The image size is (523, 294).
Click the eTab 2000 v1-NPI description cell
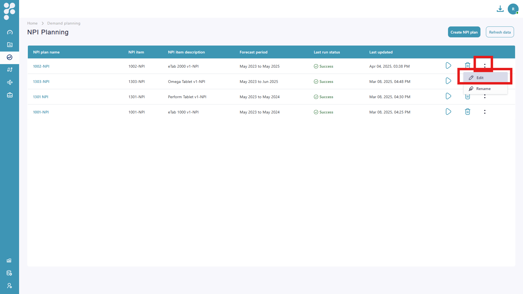point(183,66)
